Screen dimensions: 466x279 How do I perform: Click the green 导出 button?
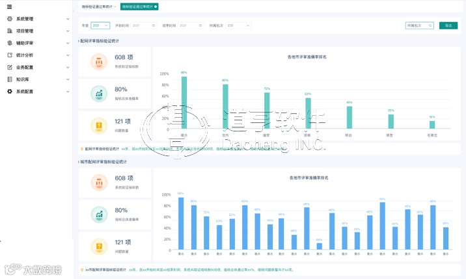(x=448, y=25)
